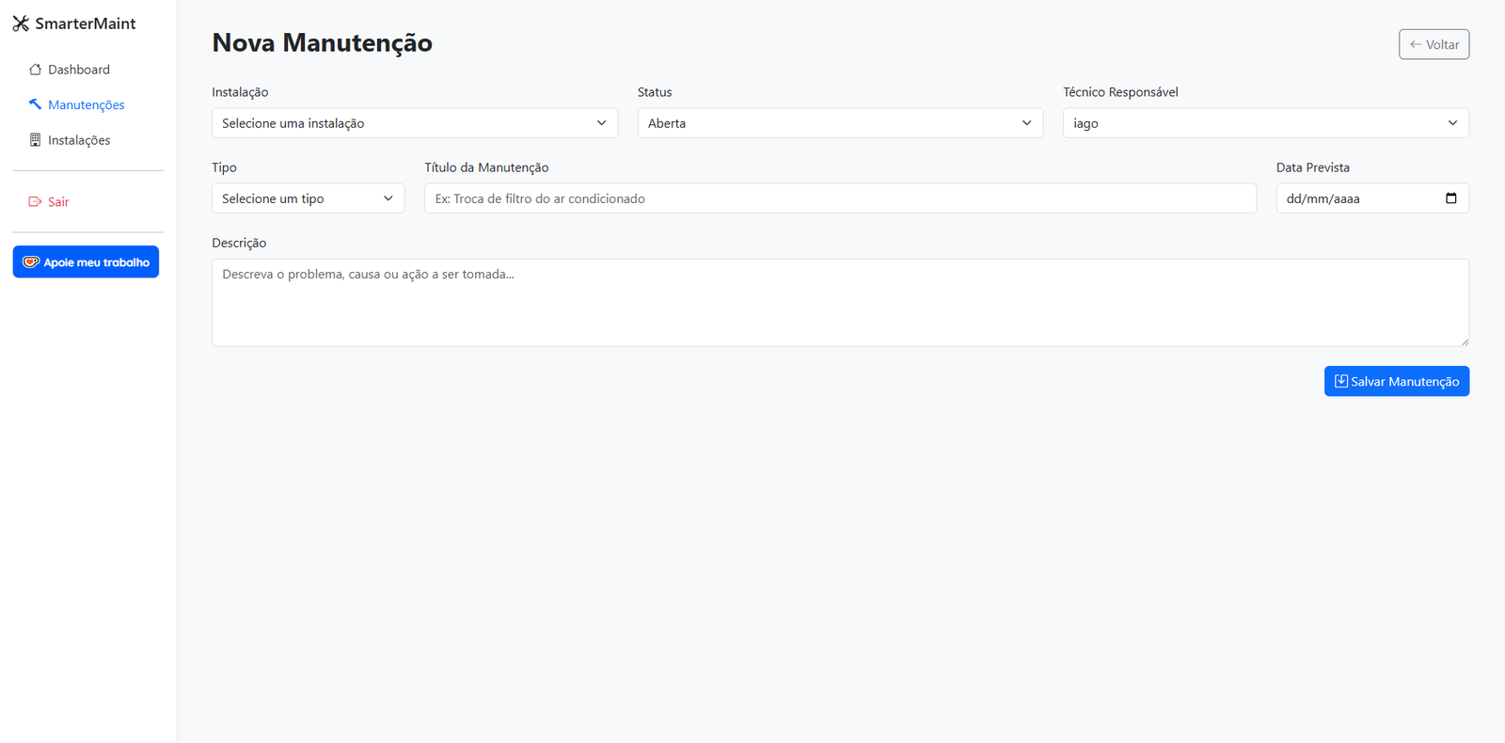The width and height of the screenshot is (1505, 743).
Task: Click the Sair logout arrow icon
Action: tap(35, 202)
